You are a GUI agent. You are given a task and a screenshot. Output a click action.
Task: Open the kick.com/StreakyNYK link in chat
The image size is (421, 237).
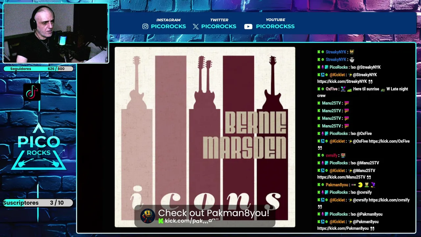(342, 81)
